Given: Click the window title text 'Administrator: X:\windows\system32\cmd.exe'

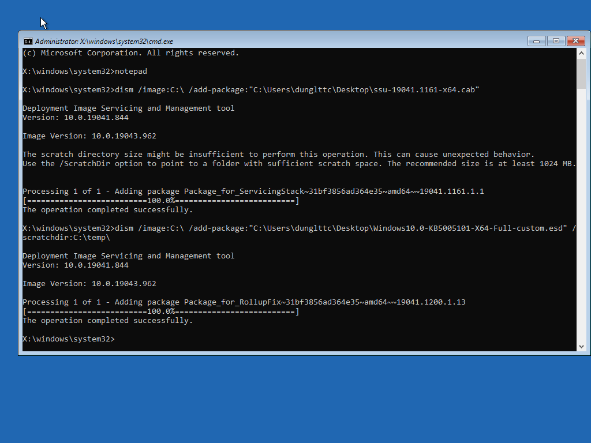Looking at the screenshot, I should 104,42.
